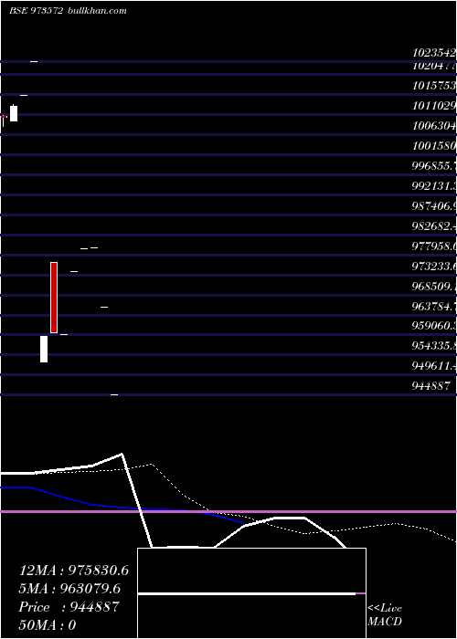Click the 996855.7 price axis label

coord(434,166)
